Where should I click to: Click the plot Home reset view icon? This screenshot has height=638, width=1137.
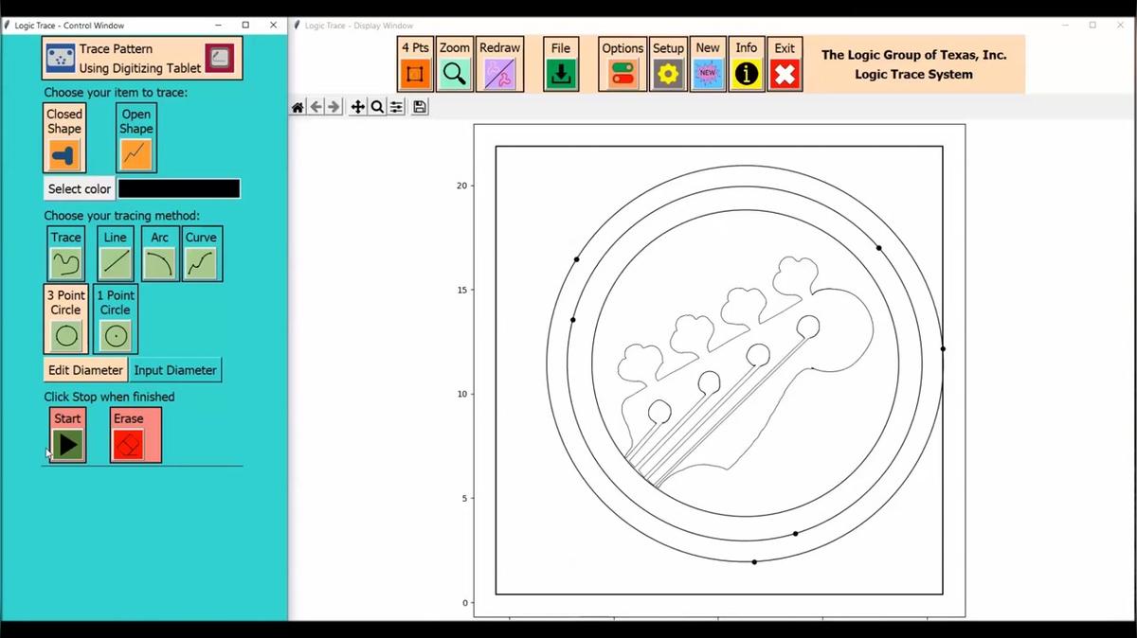click(x=298, y=107)
